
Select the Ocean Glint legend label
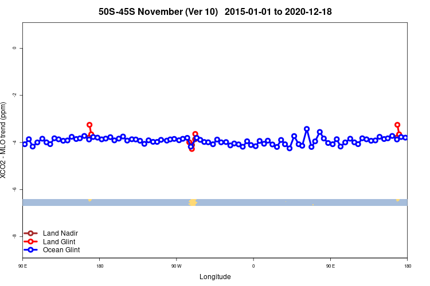coord(61,250)
